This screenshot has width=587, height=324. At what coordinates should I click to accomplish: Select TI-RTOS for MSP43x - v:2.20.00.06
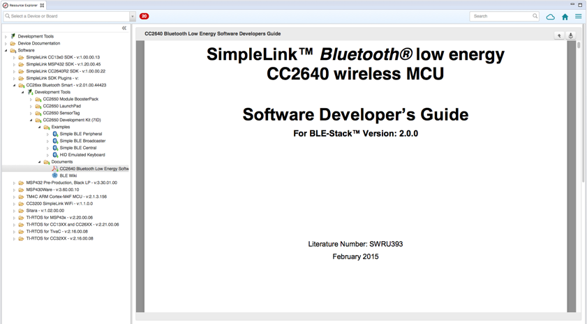point(59,217)
